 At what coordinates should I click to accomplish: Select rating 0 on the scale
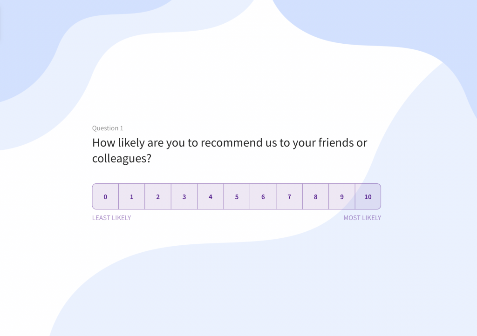pyautogui.click(x=105, y=197)
